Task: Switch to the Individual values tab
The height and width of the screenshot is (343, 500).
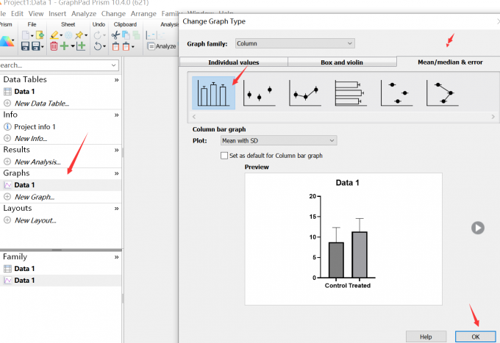Action: click(x=234, y=62)
